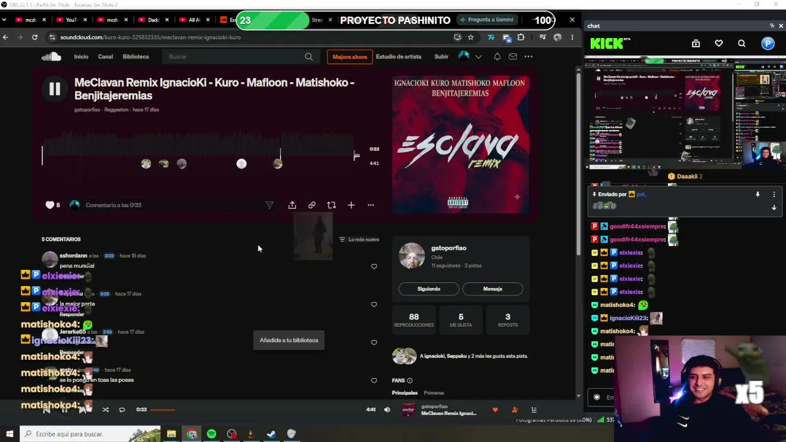Open the Fans info tooltip icon

(x=410, y=381)
